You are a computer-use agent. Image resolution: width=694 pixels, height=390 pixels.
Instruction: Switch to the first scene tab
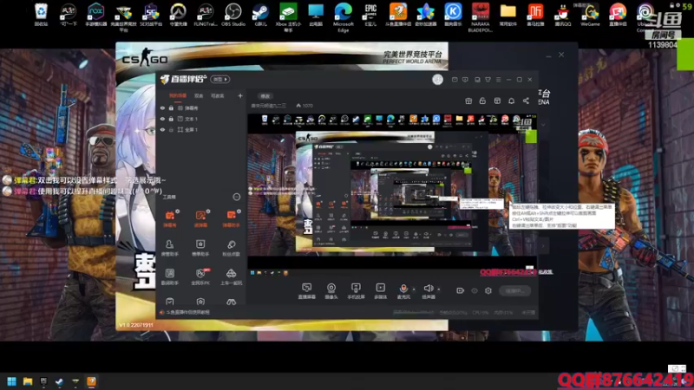(x=178, y=96)
